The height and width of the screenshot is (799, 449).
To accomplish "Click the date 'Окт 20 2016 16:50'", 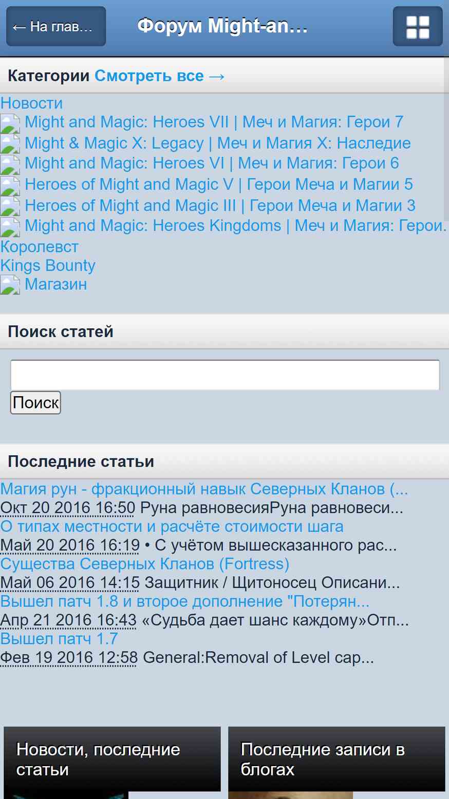I will pos(68,508).
